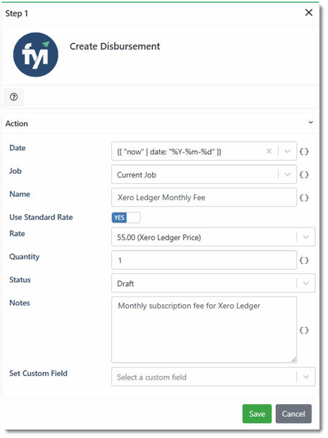
Task: Open the merge field braces beside Notes
Action: 304,330
